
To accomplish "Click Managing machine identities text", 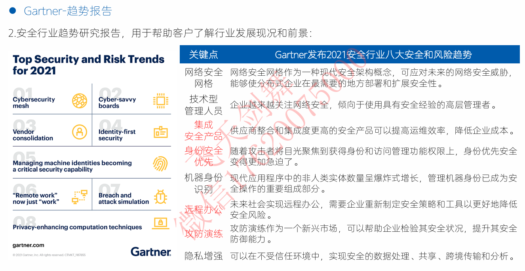I will (72, 166).
